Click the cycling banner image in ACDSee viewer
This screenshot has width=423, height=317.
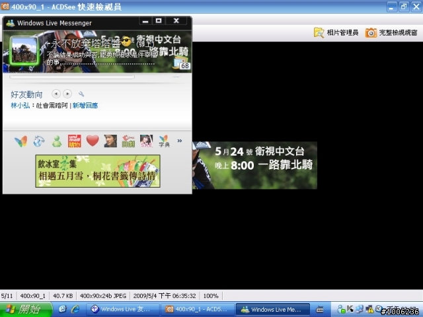tap(254, 165)
